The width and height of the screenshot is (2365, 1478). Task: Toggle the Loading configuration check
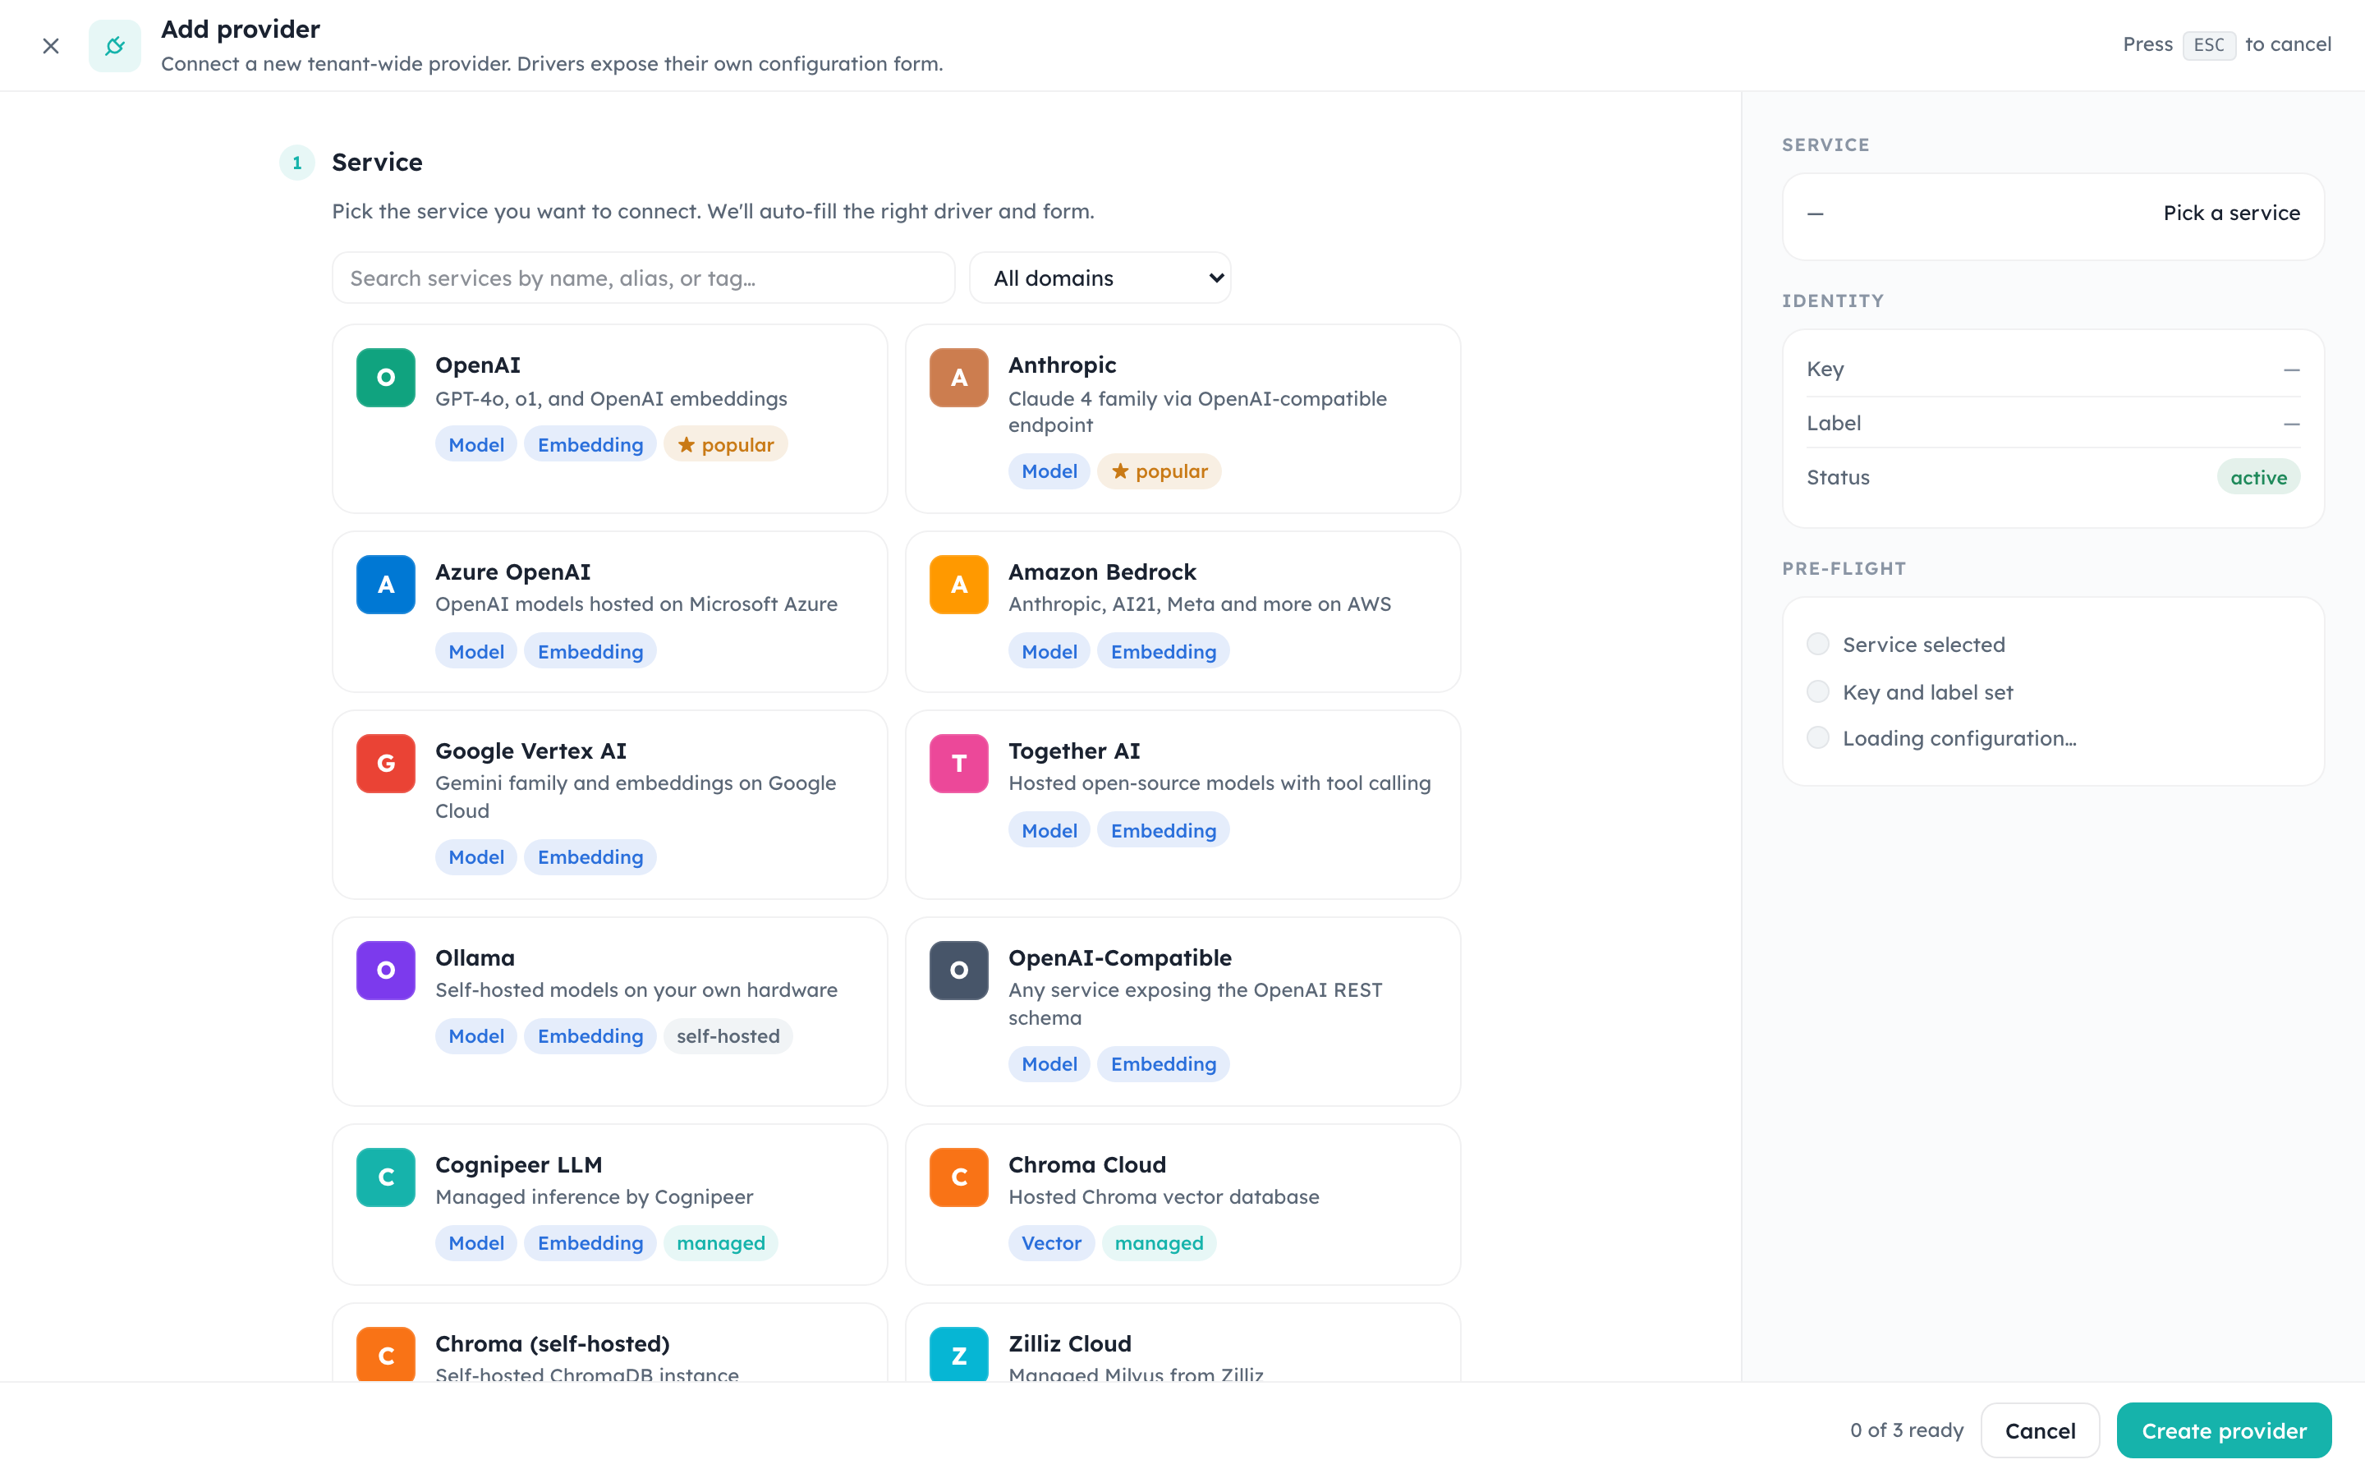click(1818, 738)
